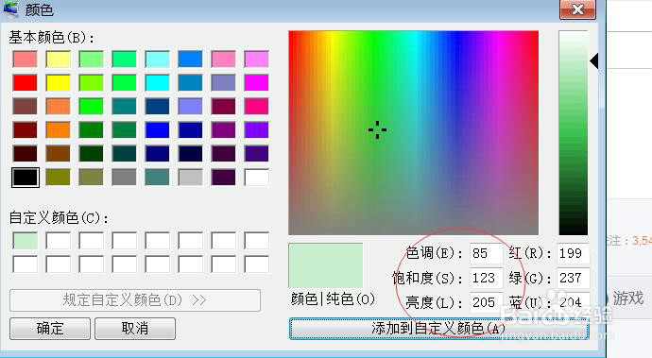Select the navy blue fifth-row swatch
Screen dimensions: 652x358
(x=157, y=154)
